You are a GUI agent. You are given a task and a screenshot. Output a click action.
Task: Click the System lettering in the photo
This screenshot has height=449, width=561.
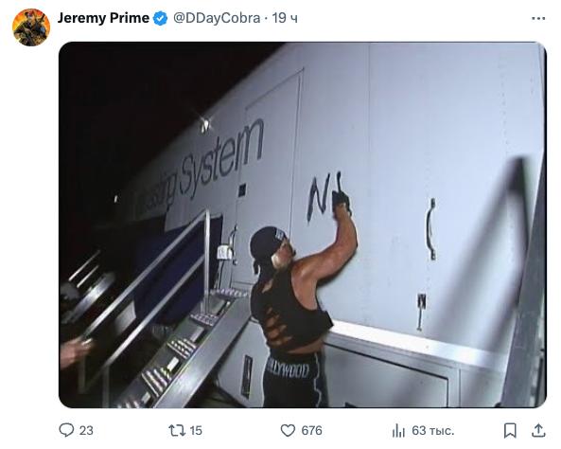point(220,159)
